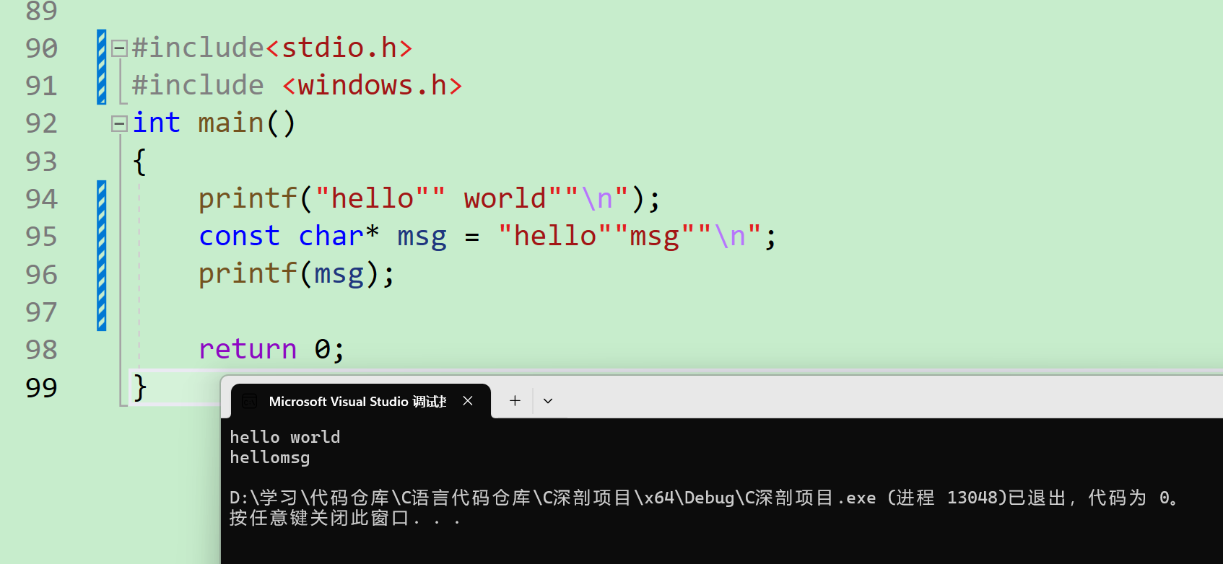Open the terminal tab dropdown chevron

coord(548,401)
